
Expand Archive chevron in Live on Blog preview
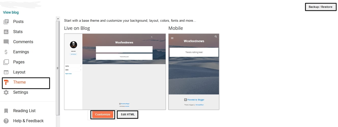pyautogui.click(x=81, y=66)
